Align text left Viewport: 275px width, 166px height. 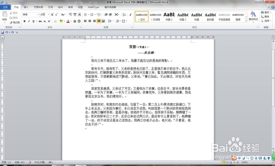(86, 21)
